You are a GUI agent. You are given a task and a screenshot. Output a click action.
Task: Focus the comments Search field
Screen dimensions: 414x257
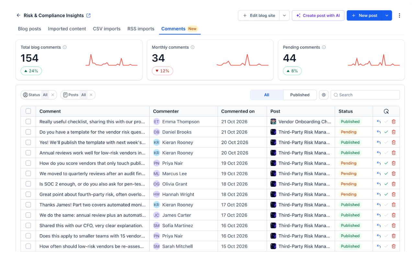[365, 95]
